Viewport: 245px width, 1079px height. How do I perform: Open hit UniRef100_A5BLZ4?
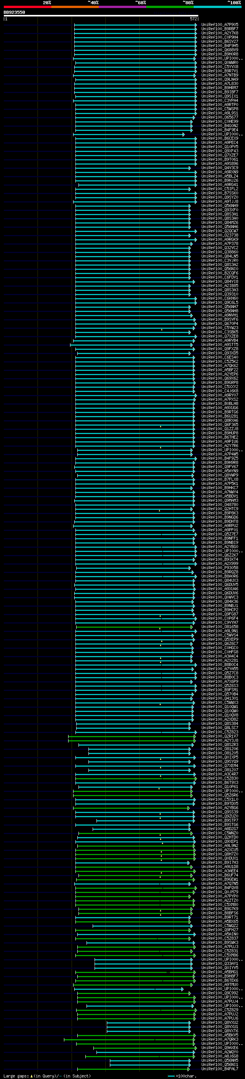click(x=220, y=176)
